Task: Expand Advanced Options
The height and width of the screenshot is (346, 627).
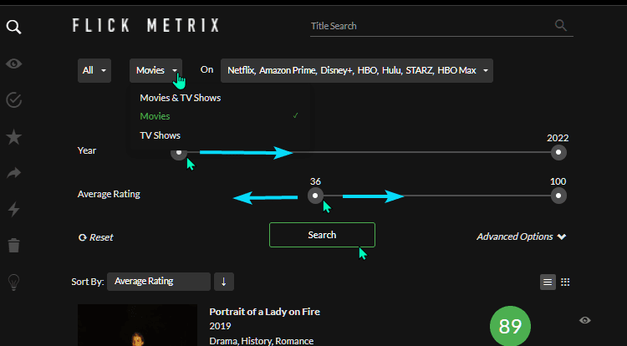Action: click(x=521, y=237)
